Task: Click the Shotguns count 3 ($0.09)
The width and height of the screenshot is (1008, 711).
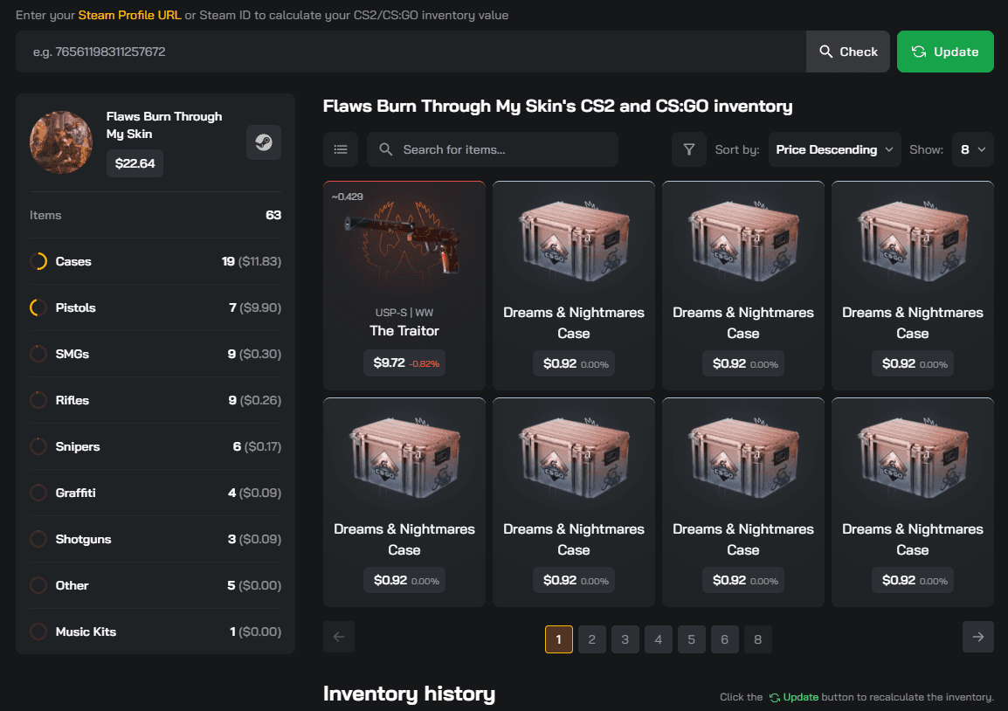Action: pos(254,539)
